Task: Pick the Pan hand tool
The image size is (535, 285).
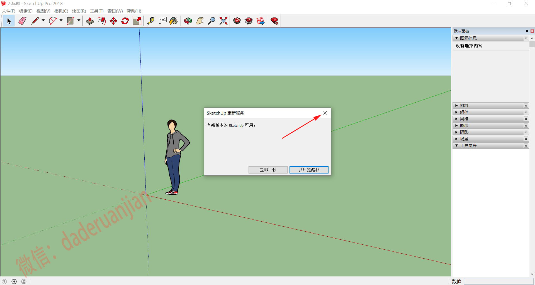Action: coord(200,21)
